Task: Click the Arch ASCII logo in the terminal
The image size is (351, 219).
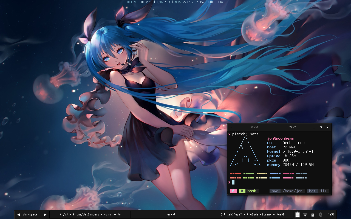Action: 245,152
